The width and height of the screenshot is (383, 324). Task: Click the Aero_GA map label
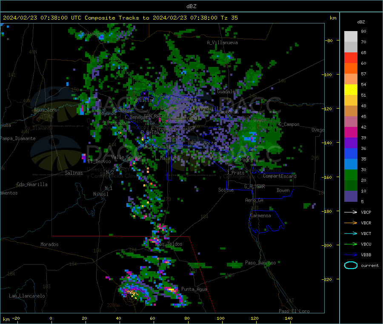coord(254,200)
